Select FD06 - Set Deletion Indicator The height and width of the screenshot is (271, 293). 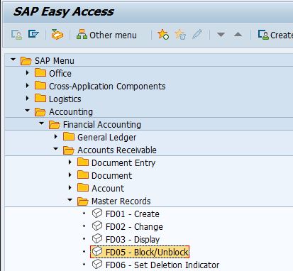coord(162,265)
